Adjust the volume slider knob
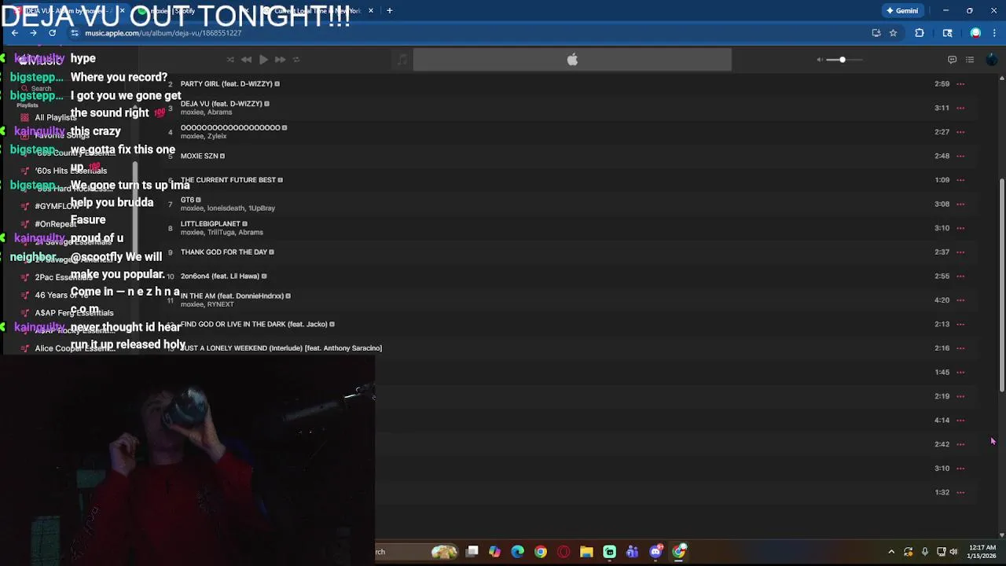 842,60
